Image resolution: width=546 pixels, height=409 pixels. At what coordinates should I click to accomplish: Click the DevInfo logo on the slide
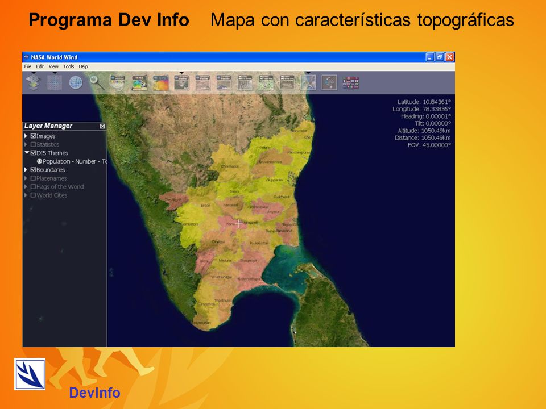click(30, 374)
